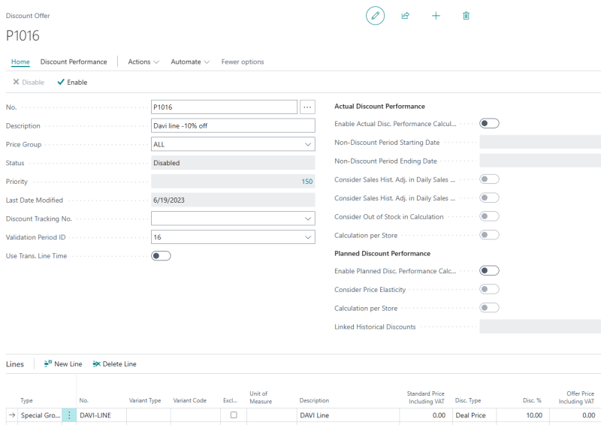The image size is (601, 425).
Task: Click the No. field showing P1016
Action: point(224,107)
